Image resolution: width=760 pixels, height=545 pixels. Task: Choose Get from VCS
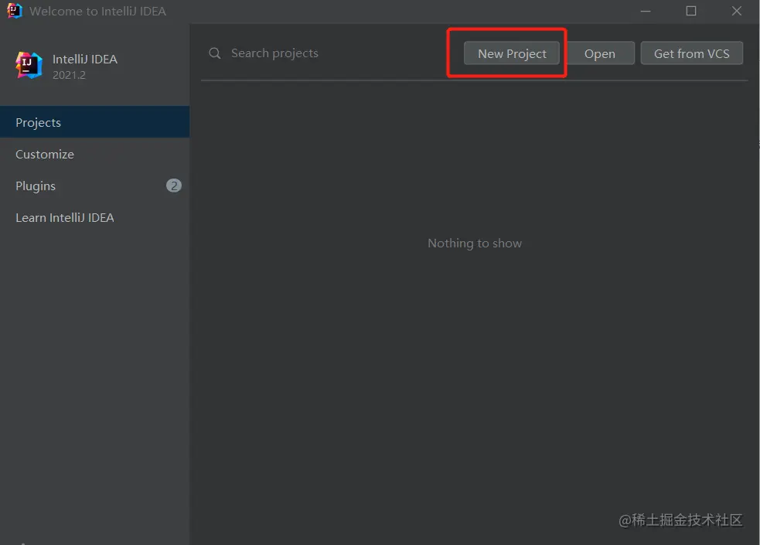[691, 53]
